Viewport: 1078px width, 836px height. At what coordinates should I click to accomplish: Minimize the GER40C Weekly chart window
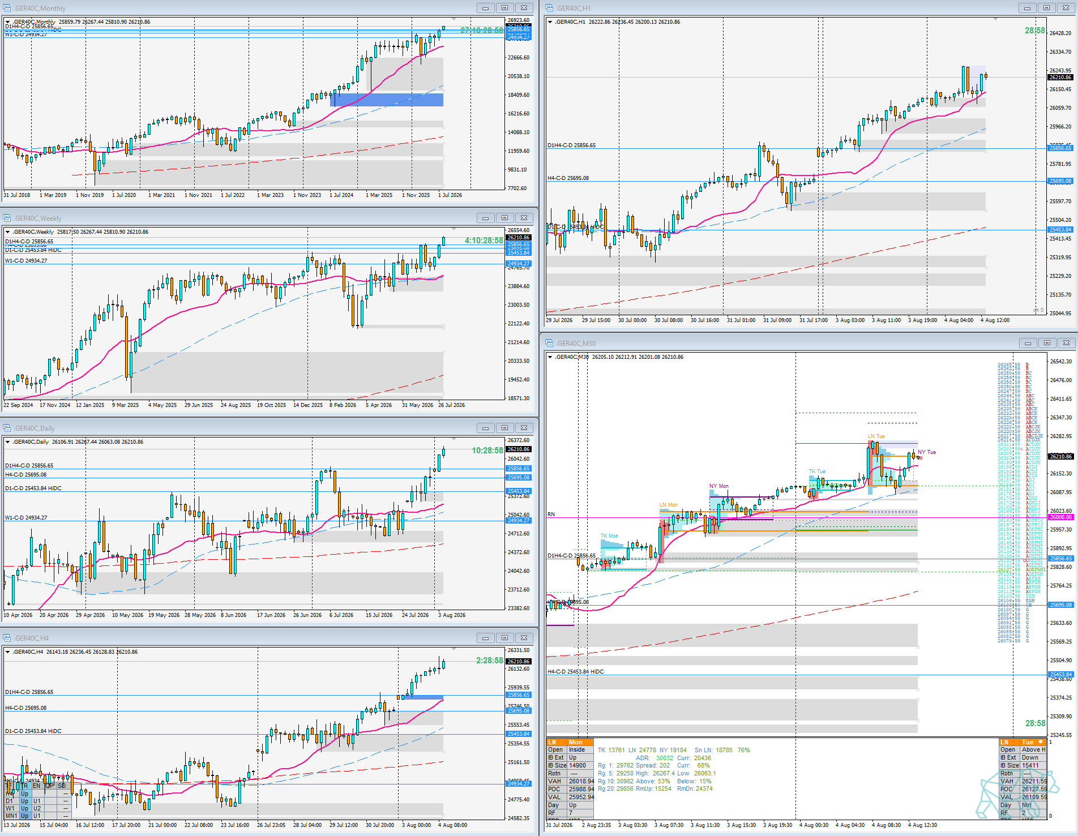(x=485, y=218)
